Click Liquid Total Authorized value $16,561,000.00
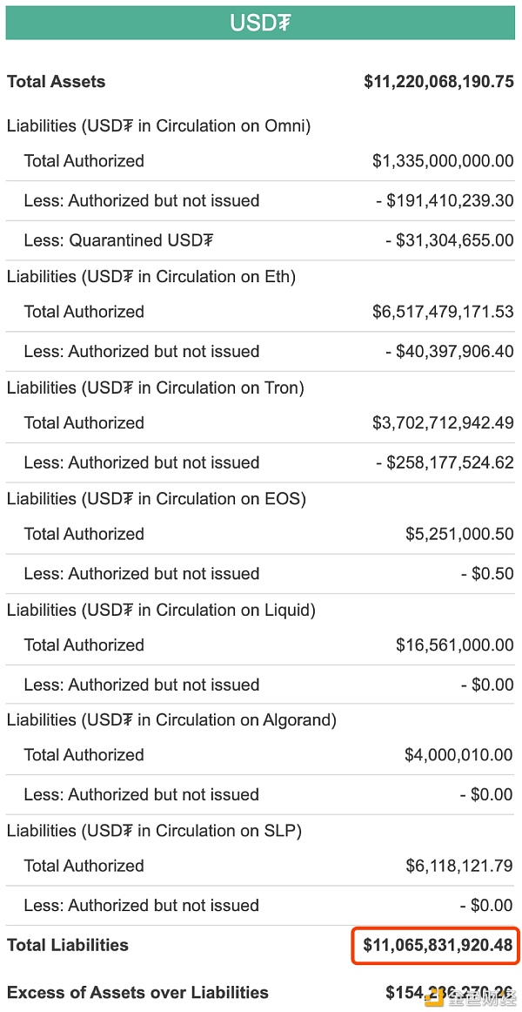The height and width of the screenshot is (1012, 522). [x=455, y=644]
